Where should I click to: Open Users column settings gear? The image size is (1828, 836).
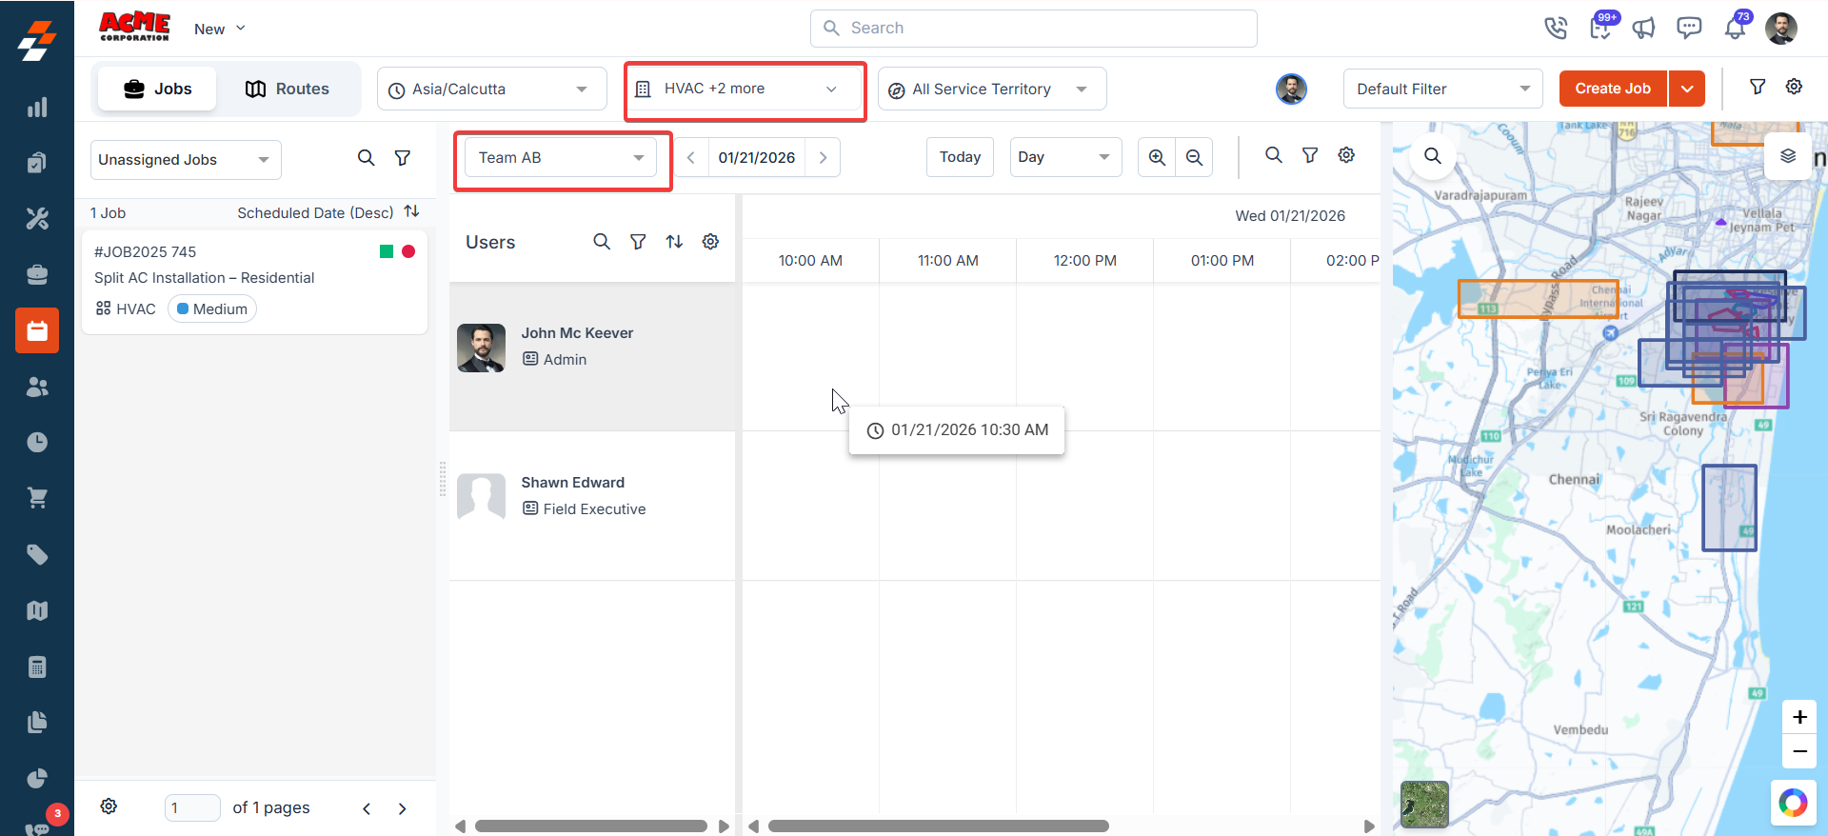click(x=710, y=242)
